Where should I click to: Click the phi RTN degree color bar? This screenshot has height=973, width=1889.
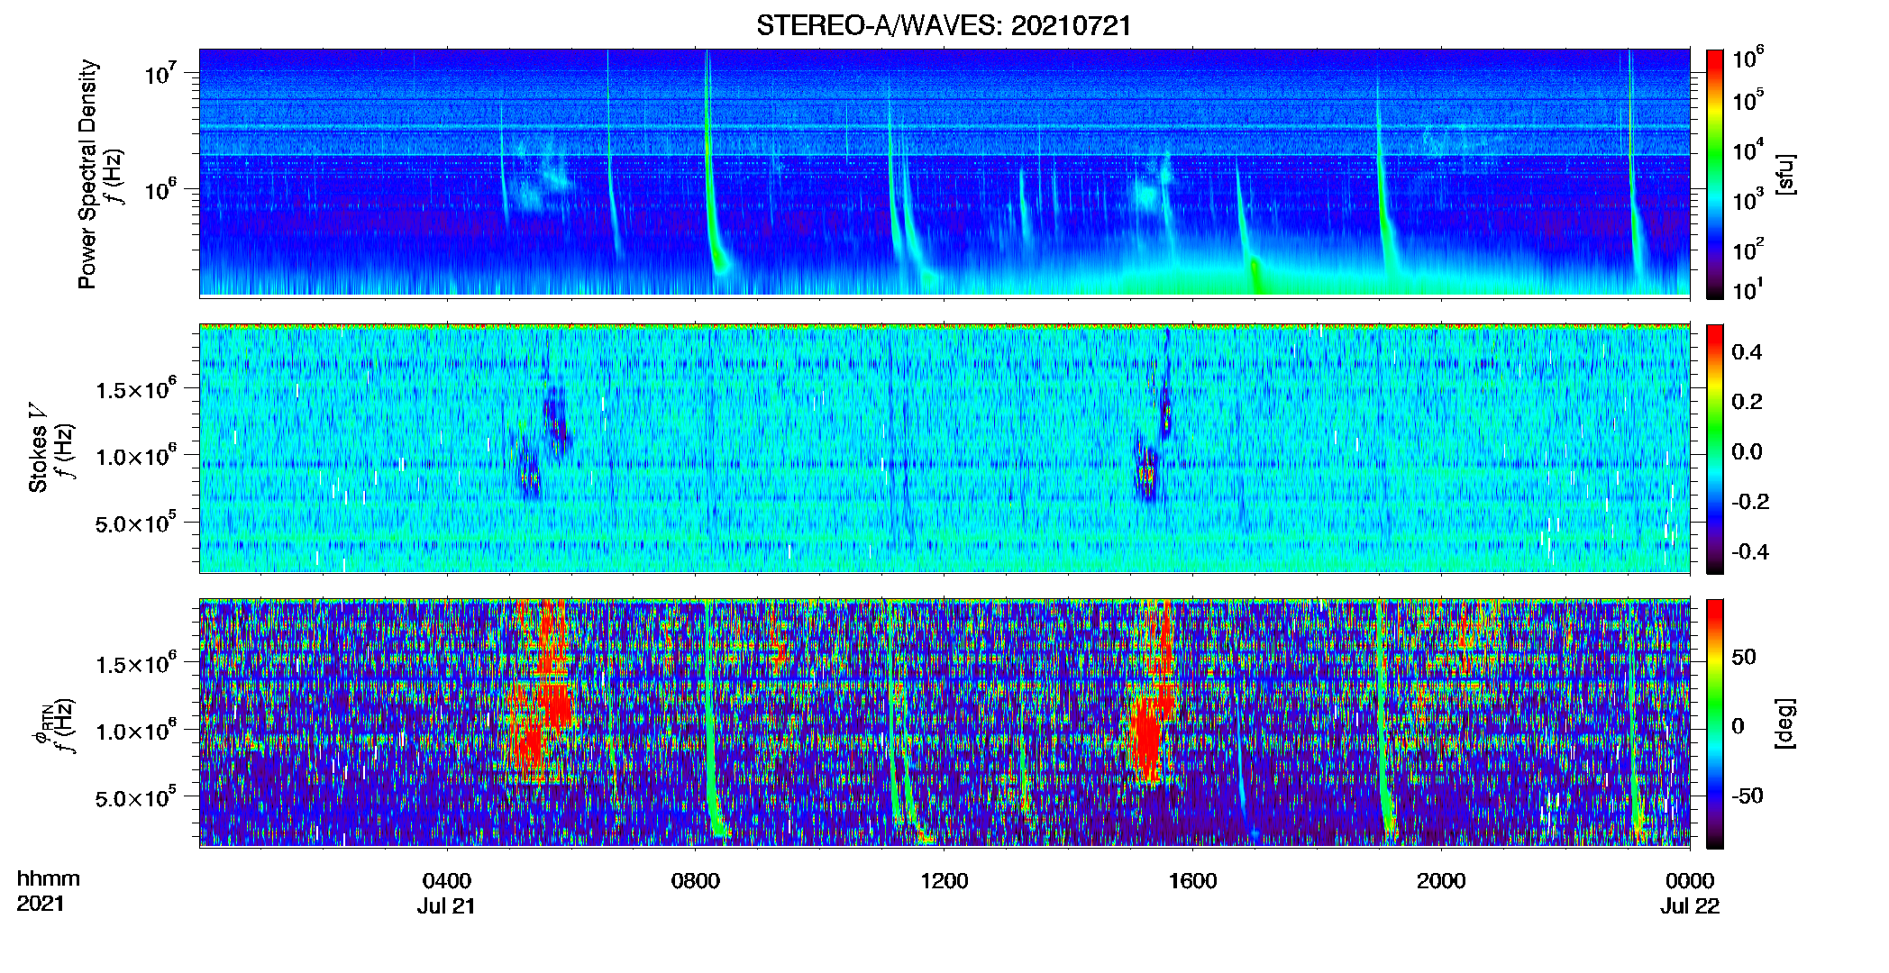coord(1715,723)
